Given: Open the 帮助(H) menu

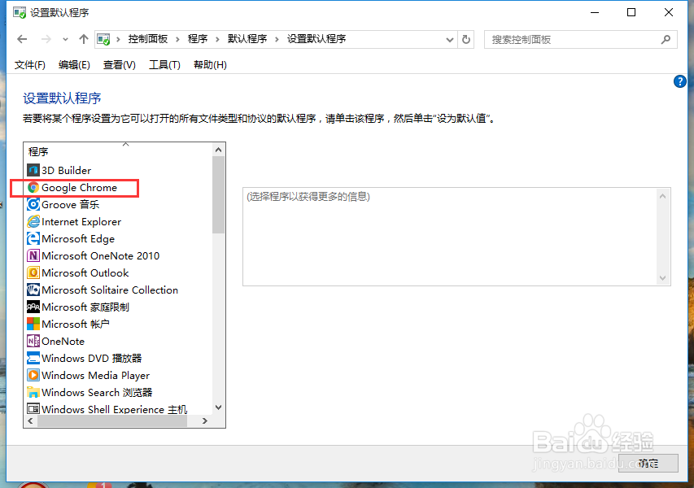Looking at the screenshot, I should tap(210, 65).
